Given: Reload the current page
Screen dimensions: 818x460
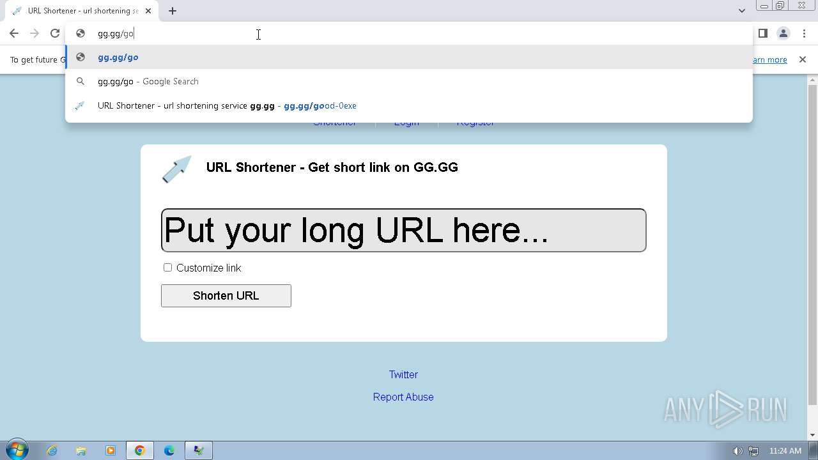Looking at the screenshot, I should point(55,33).
